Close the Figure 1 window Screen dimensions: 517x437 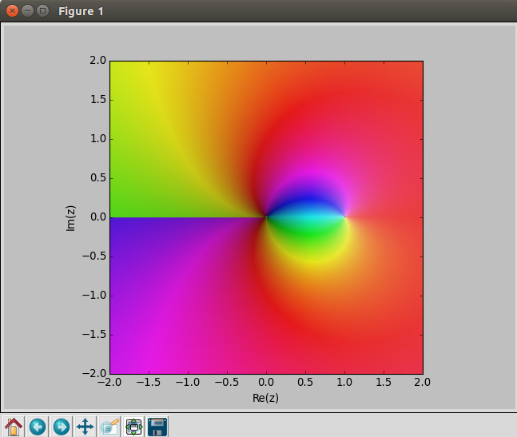pyautogui.click(x=12, y=11)
